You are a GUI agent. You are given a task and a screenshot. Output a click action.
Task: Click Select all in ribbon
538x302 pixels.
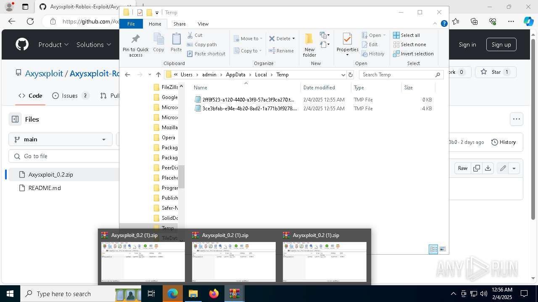click(x=406, y=35)
